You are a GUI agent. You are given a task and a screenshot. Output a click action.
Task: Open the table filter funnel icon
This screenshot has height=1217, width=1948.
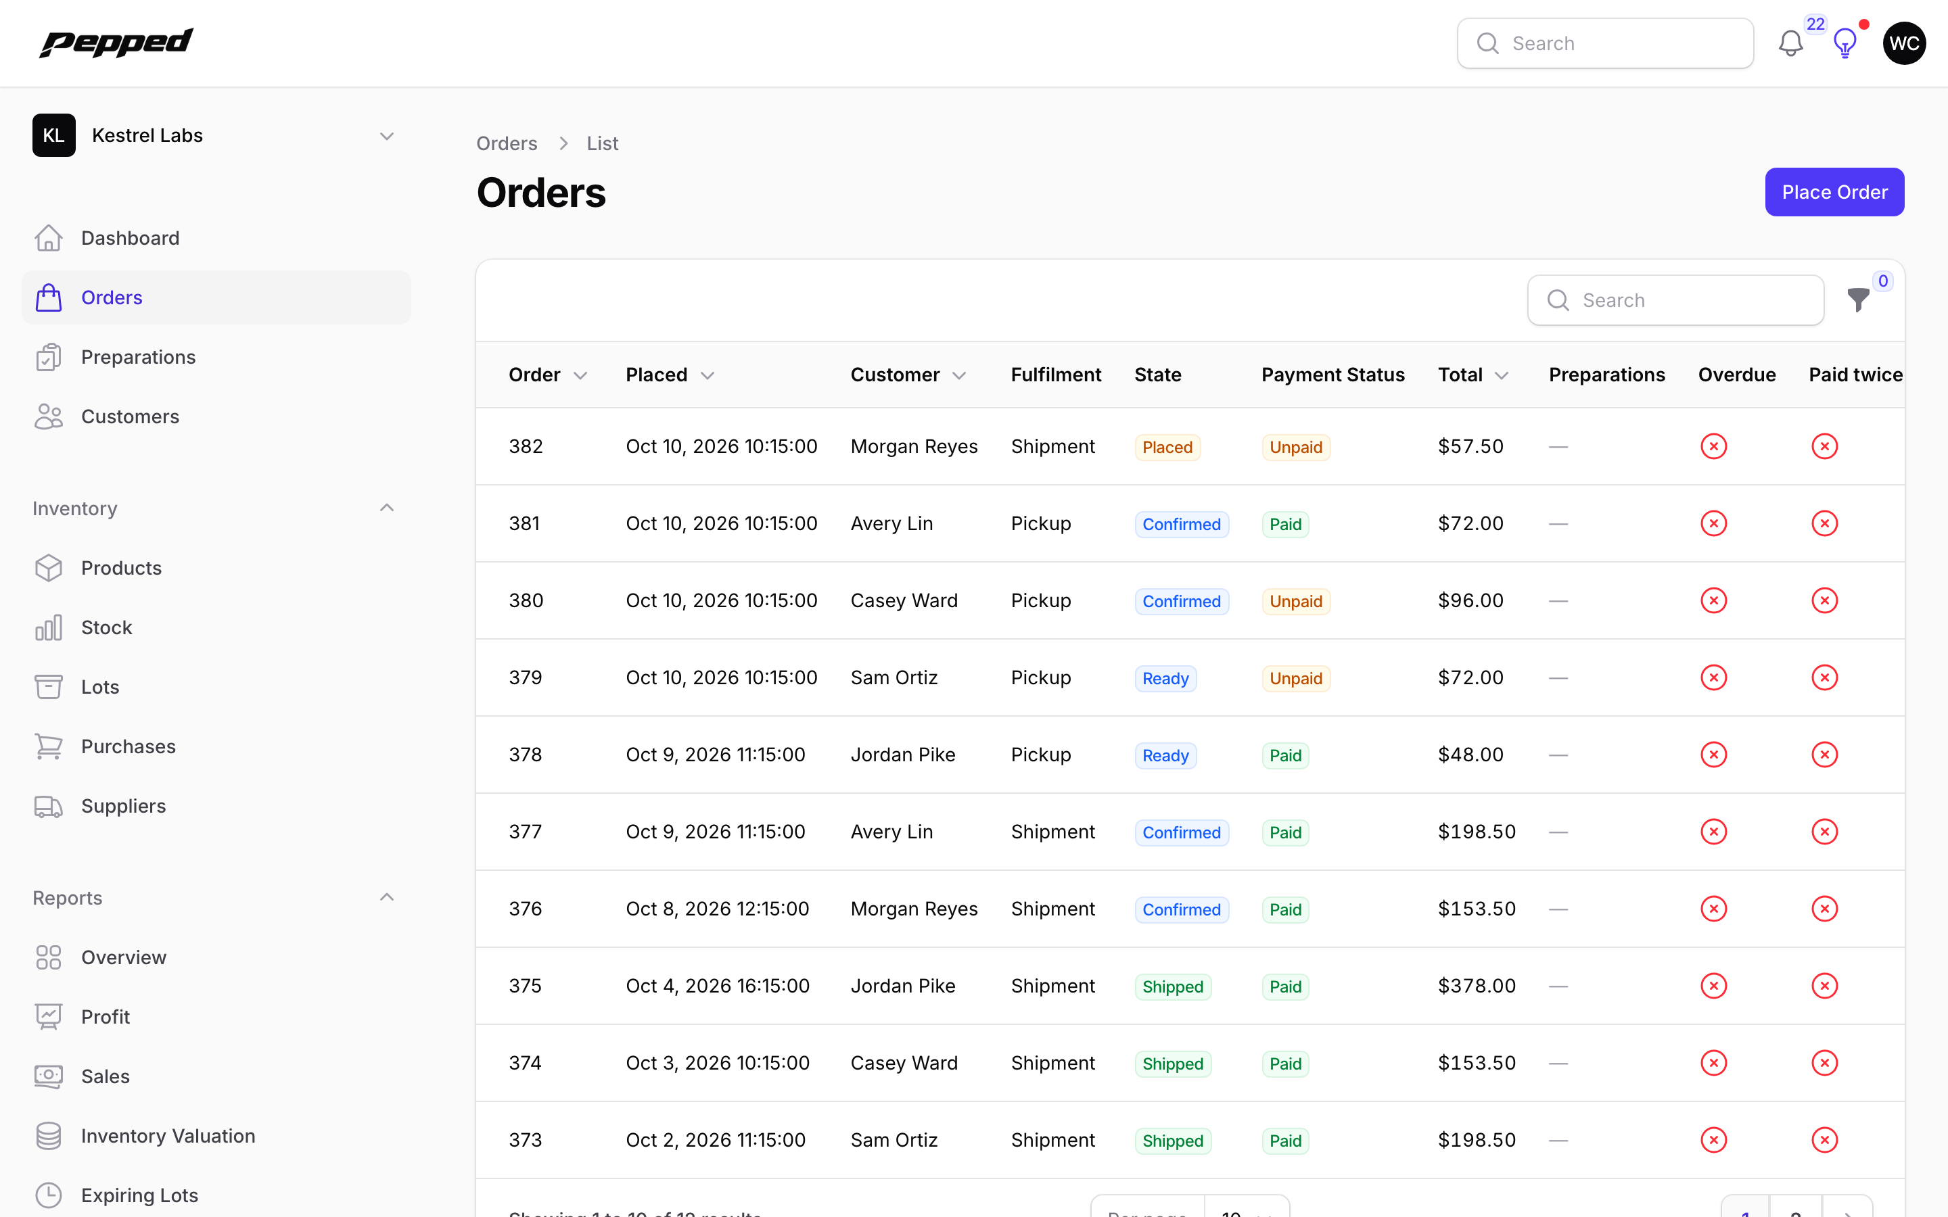click(1858, 300)
